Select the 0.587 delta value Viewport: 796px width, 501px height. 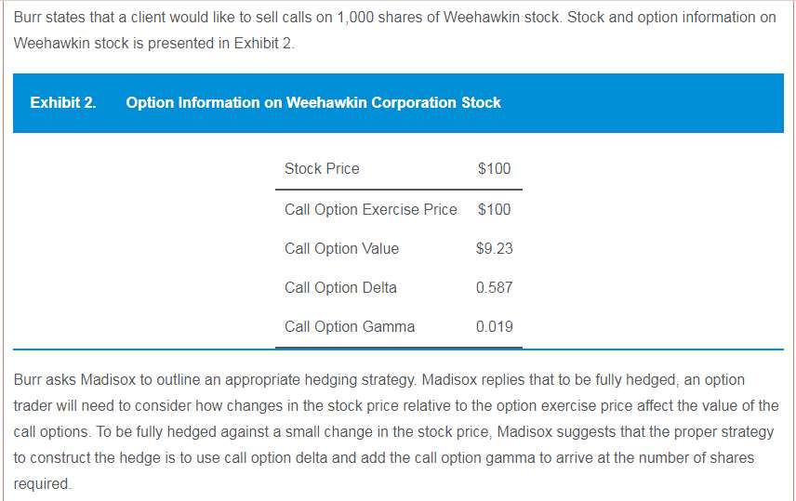(495, 288)
